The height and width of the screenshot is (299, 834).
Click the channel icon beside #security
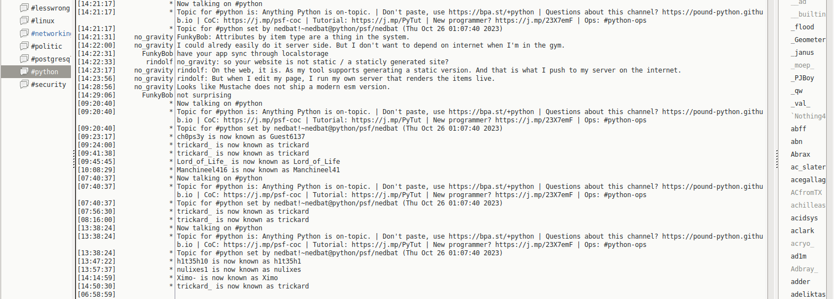(24, 84)
